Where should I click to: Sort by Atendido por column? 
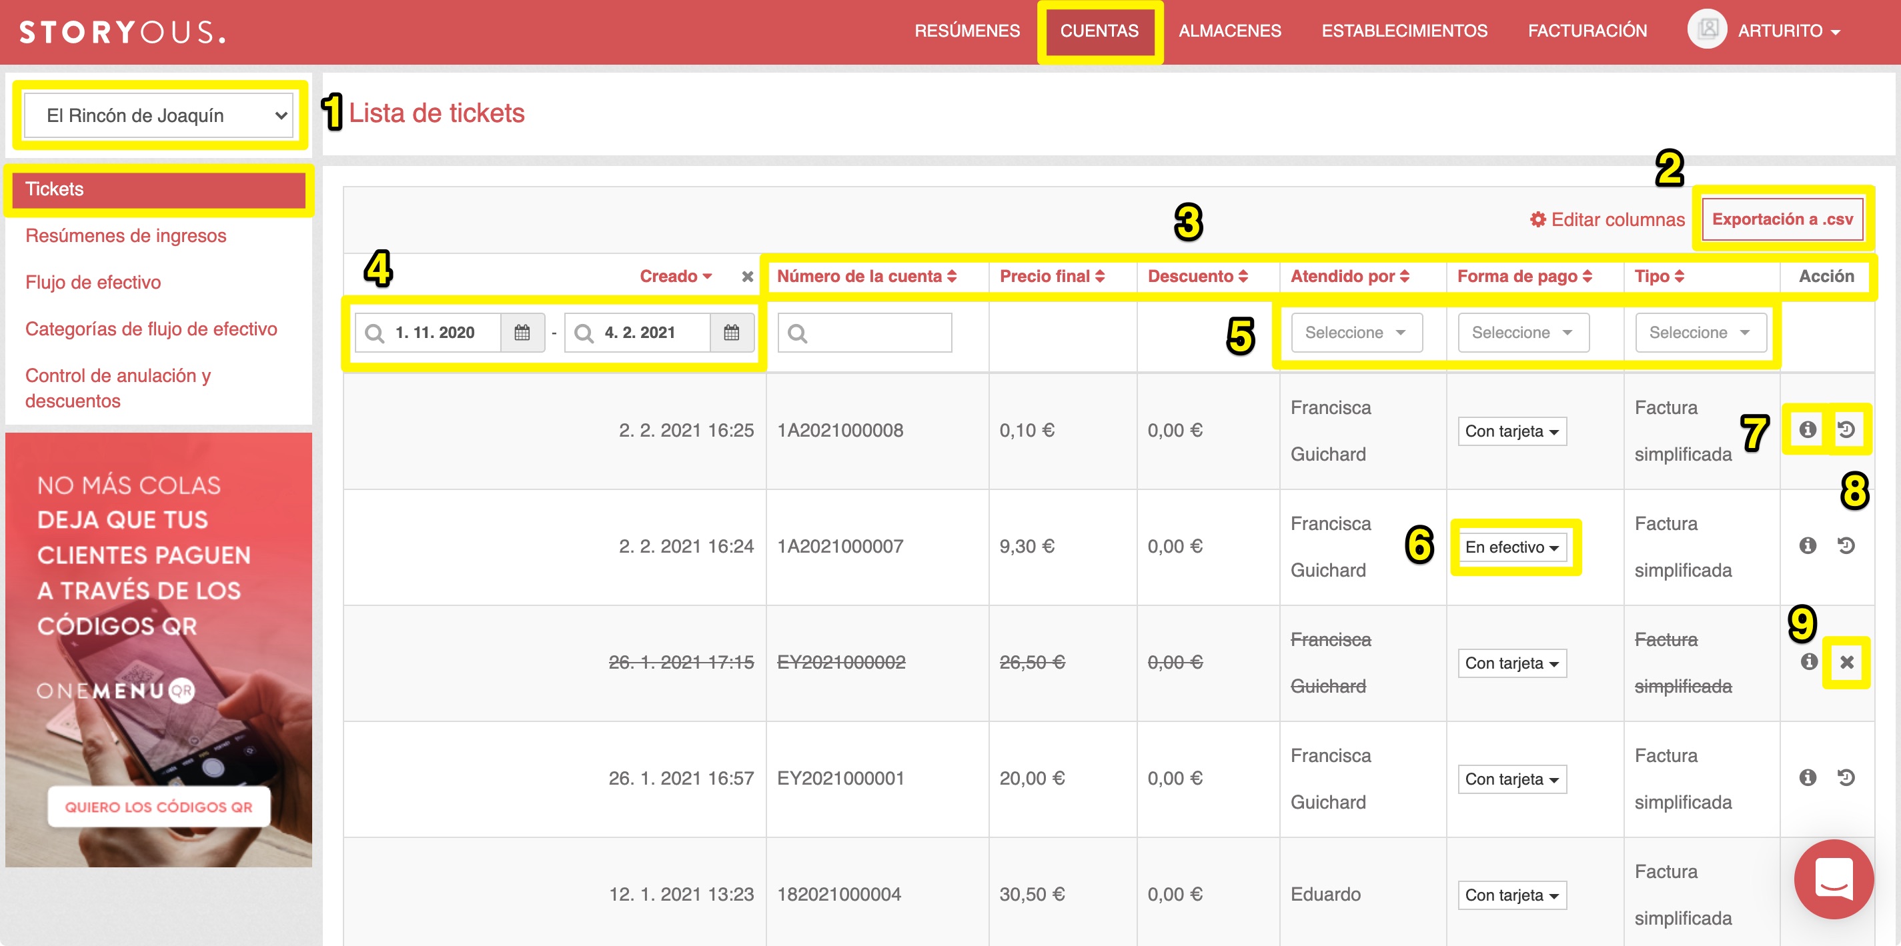(x=1350, y=277)
